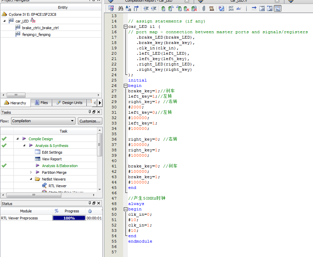The width and height of the screenshot is (313, 257).
Task: Click the 'initial' keyword on line 25
Action: pos(137,80)
